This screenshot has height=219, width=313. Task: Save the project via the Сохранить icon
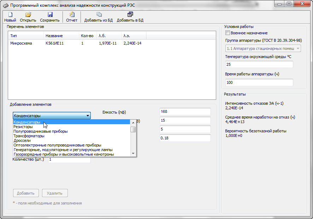50,15
